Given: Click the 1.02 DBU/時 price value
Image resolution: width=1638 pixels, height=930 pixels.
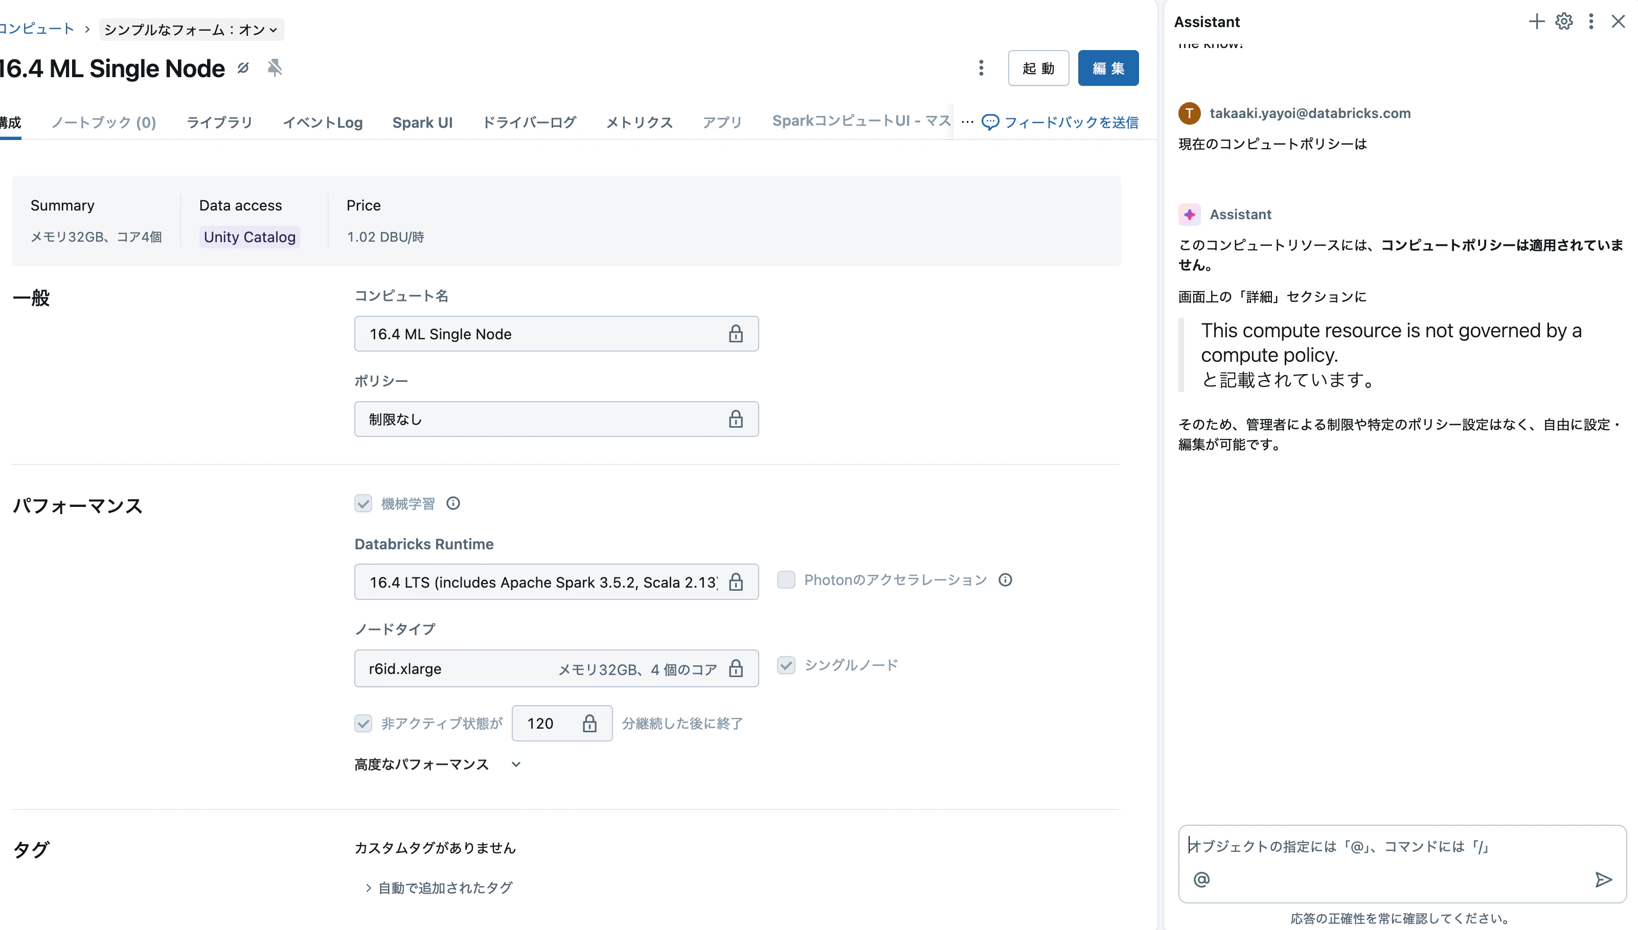Looking at the screenshot, I should point(385,237).
